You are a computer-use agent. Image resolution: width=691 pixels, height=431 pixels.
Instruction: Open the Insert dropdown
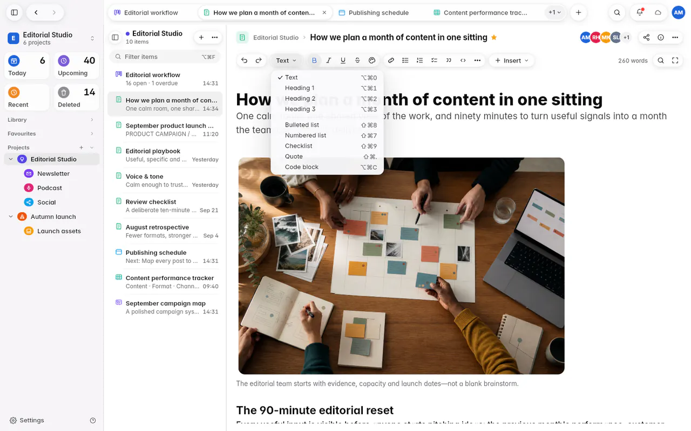[x=512, y=60]
